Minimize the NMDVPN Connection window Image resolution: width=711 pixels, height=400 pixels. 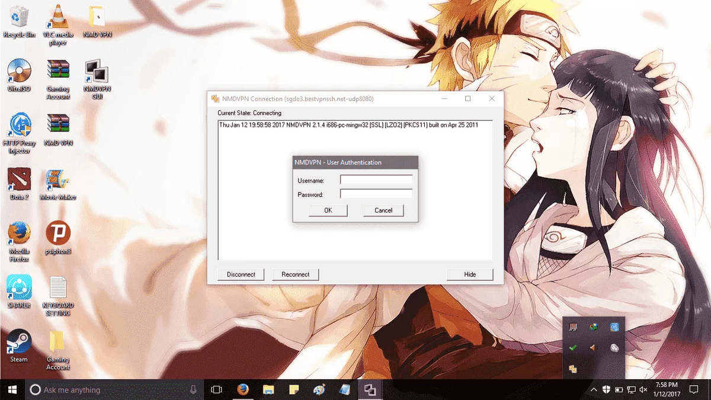coord(443,98)
